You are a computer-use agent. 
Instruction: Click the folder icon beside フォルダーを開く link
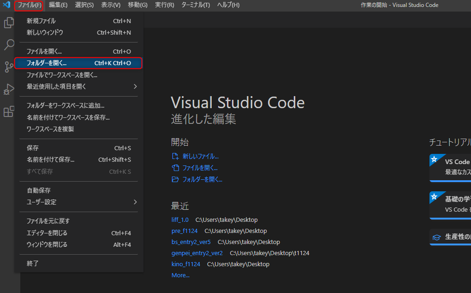(x=175, y=179)
